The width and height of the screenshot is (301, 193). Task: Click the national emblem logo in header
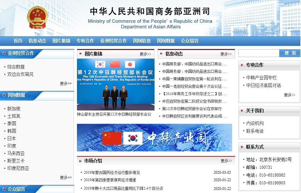coord(38,18)
